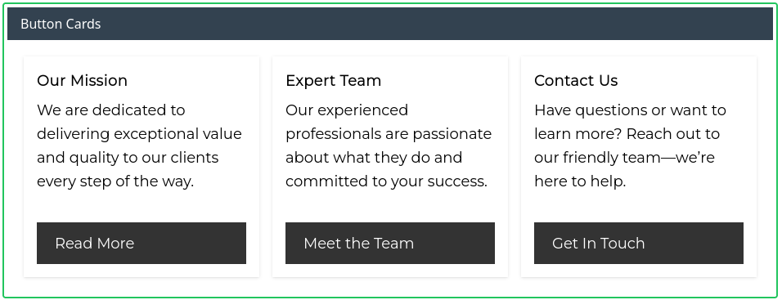Image resolution: width=782 pixels, height=300 pixels.
Task: Select the Get In Touch button
Action: tap(638, 244)
